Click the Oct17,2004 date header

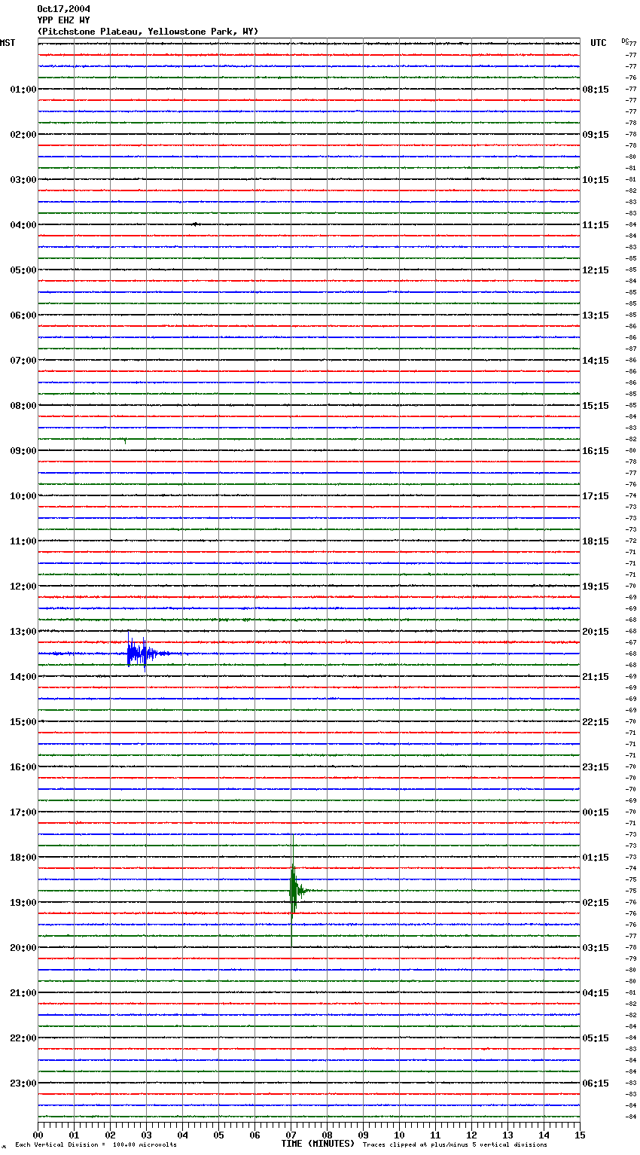[x=63, y=9]
